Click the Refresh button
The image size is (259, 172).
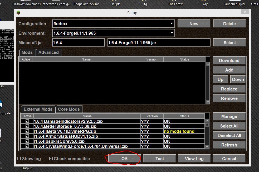click(229, 145)
